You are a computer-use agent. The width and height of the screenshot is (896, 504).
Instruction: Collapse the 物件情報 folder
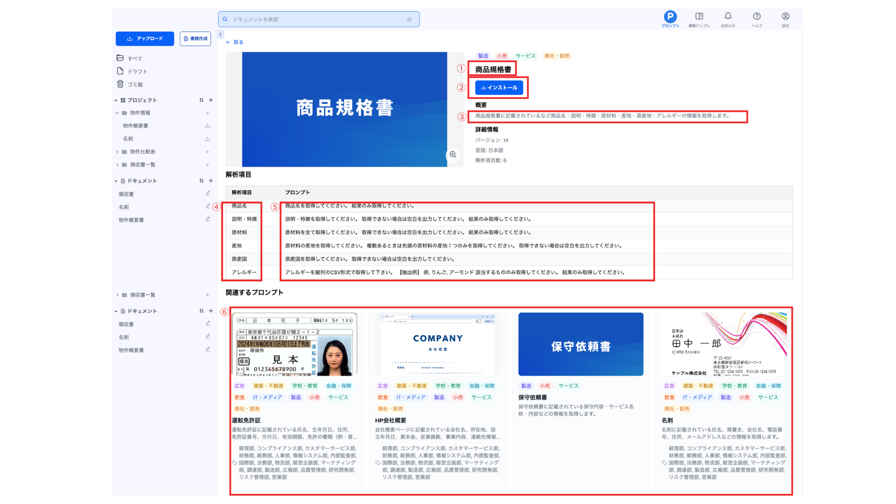118,113
